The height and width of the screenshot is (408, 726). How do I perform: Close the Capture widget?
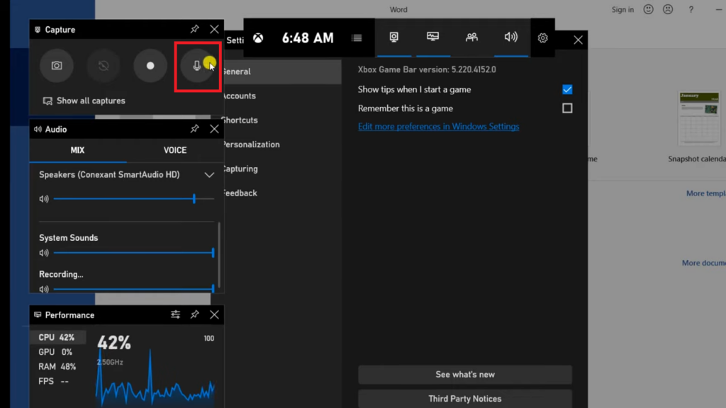click(214, 29)
